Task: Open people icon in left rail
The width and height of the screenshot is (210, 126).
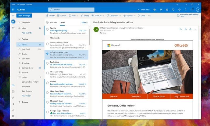Action: 13,98
